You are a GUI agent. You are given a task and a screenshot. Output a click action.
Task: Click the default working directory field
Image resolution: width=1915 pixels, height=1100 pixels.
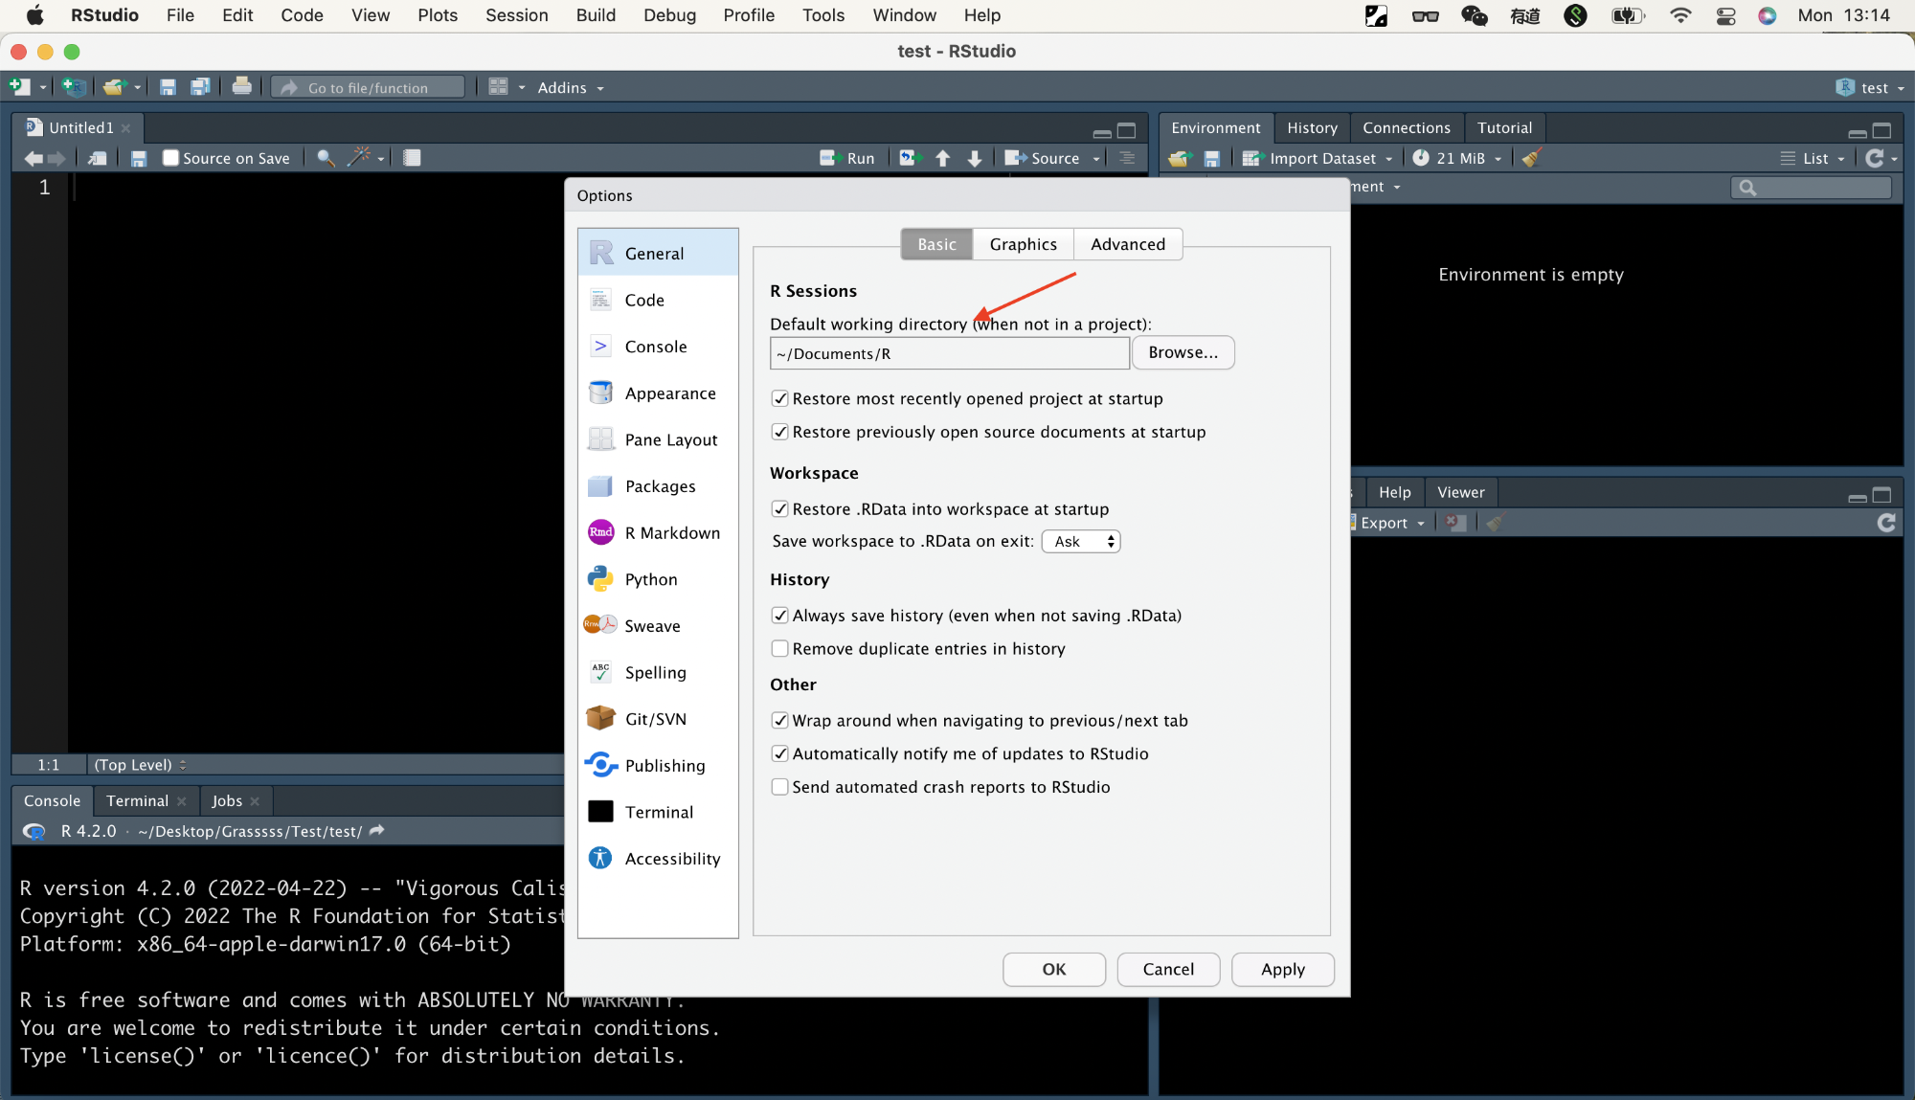(x=949, y=353)
